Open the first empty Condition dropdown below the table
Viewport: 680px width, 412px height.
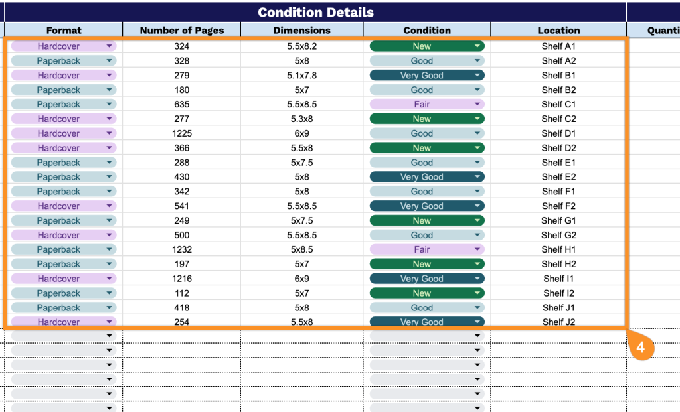(x=426, y=336)
